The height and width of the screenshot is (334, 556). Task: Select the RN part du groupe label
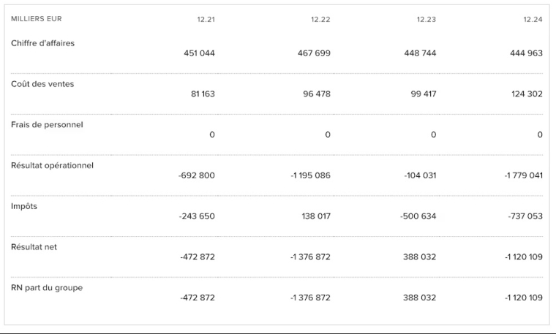click(x=47, y=288)
